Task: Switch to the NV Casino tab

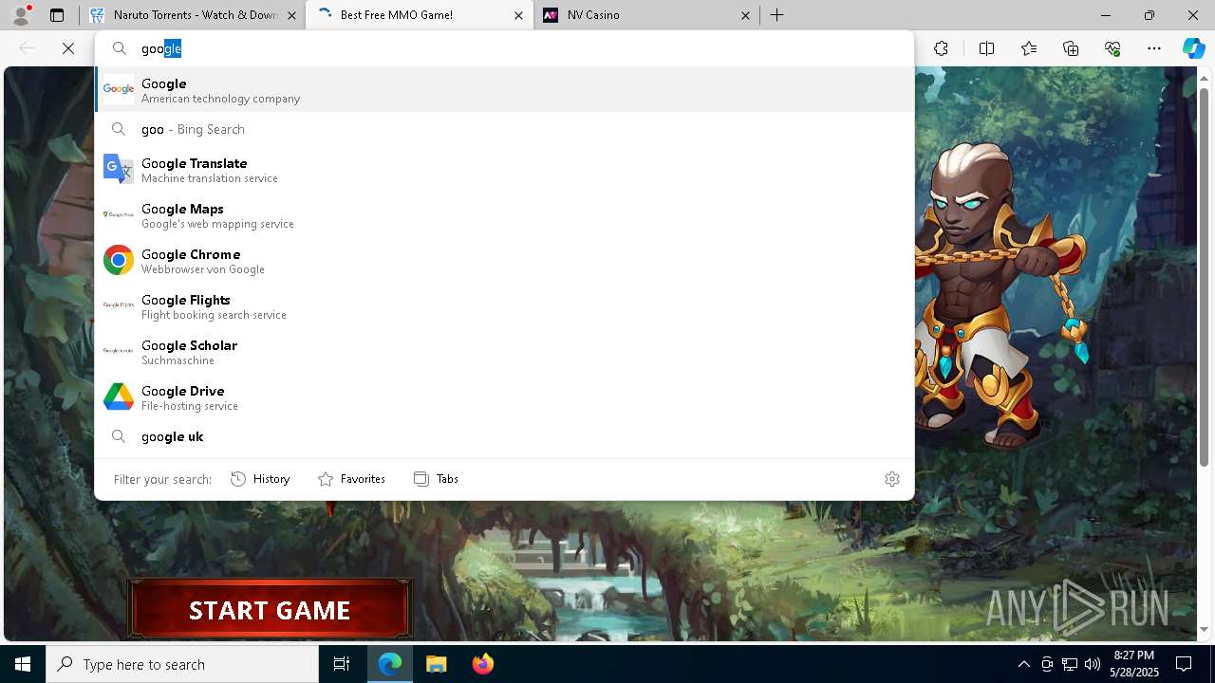Action: click(647, 15)
